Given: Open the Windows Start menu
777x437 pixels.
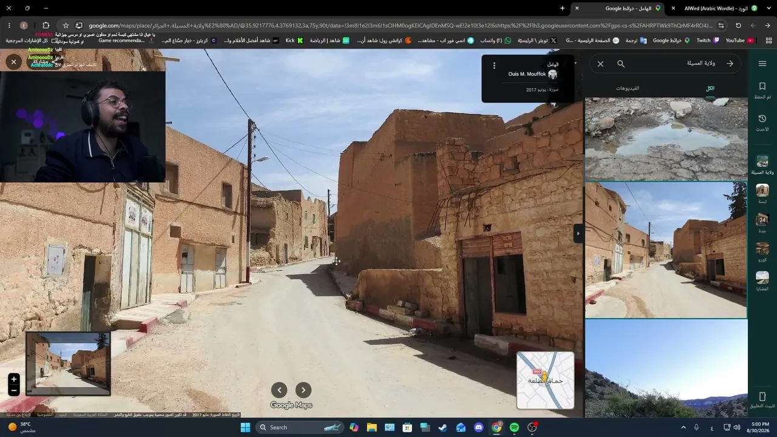Looking at the screenshot, I should point(245,427).
